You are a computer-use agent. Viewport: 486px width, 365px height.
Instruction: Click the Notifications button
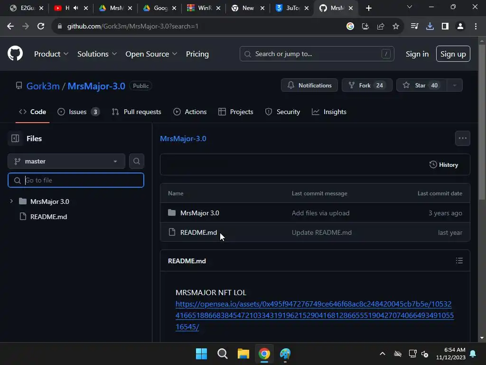[309, 86]
